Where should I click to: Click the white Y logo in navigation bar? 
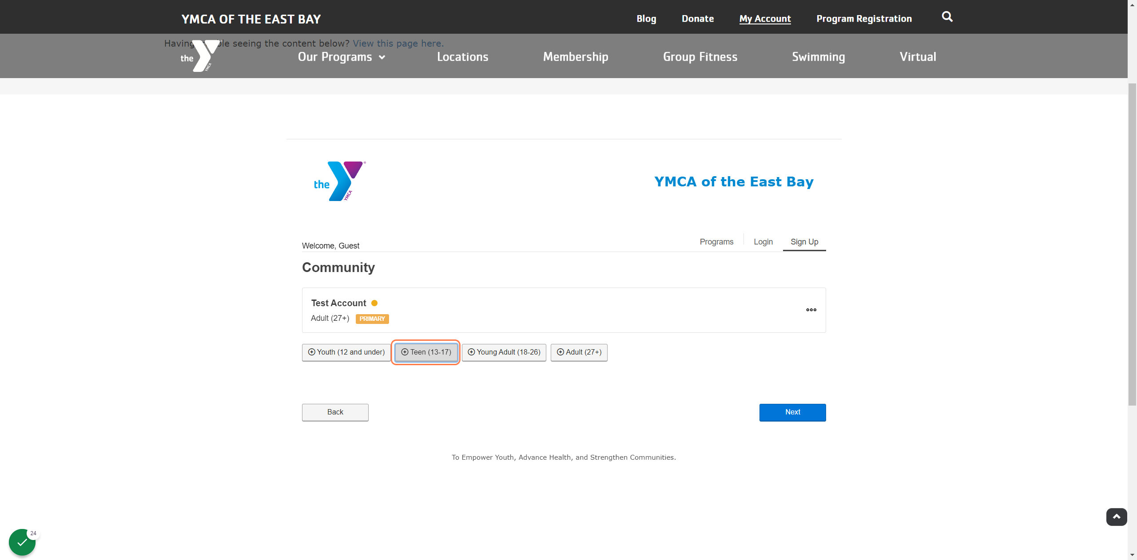click(200, 56)
